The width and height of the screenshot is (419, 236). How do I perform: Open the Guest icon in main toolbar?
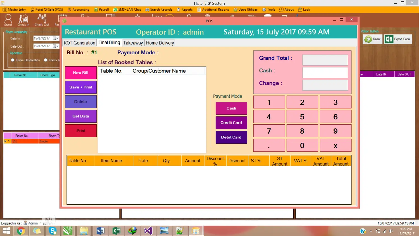(8, 20)
